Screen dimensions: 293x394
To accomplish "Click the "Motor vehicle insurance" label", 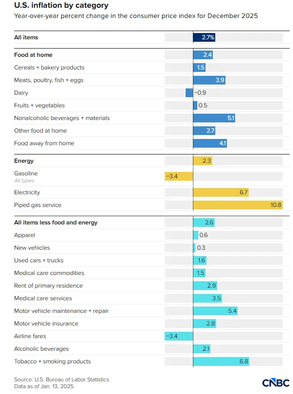I will coord(46,324).
